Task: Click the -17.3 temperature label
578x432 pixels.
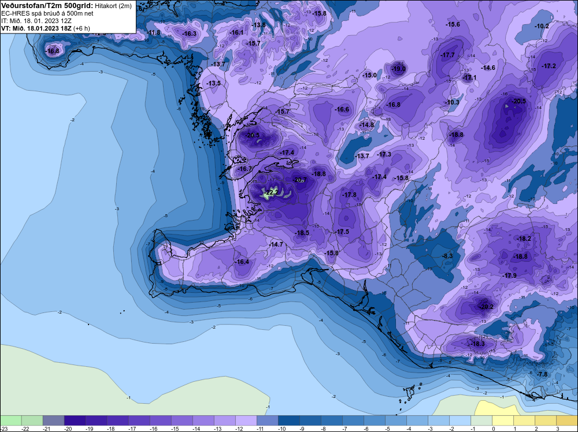Action: pos(384,154)
